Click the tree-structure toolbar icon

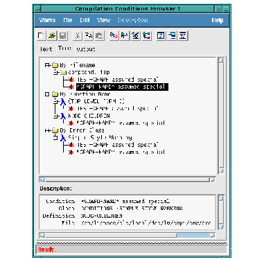pyautogui.click(x=146, y=36)
